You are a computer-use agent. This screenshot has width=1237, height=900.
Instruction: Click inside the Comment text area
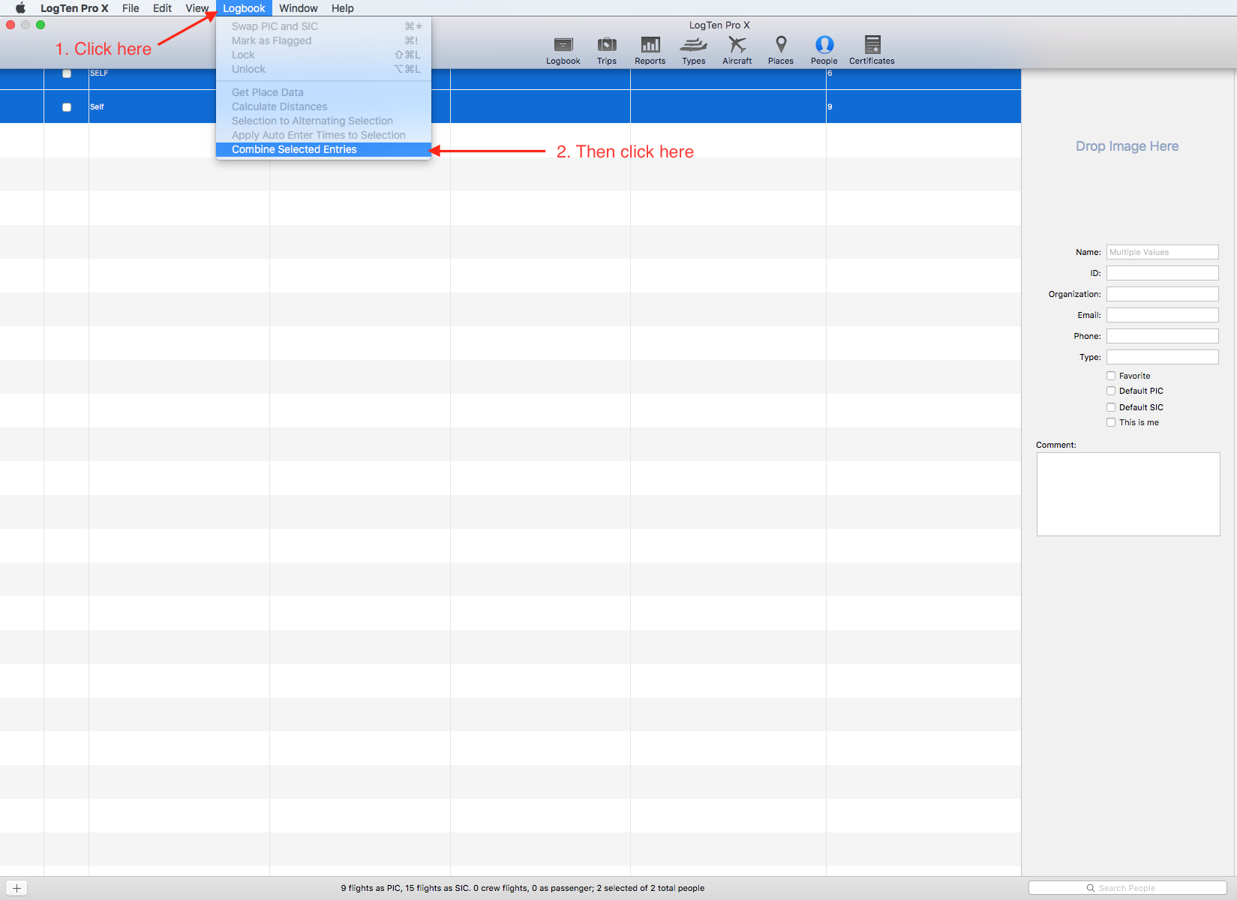[x=1128, y=494]
